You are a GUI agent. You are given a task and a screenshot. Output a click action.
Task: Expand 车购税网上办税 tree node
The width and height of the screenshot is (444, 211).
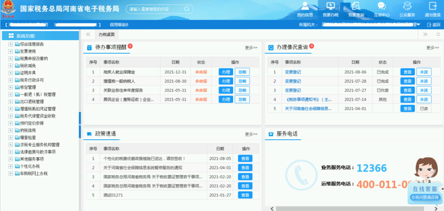click(x=10, y=173)
